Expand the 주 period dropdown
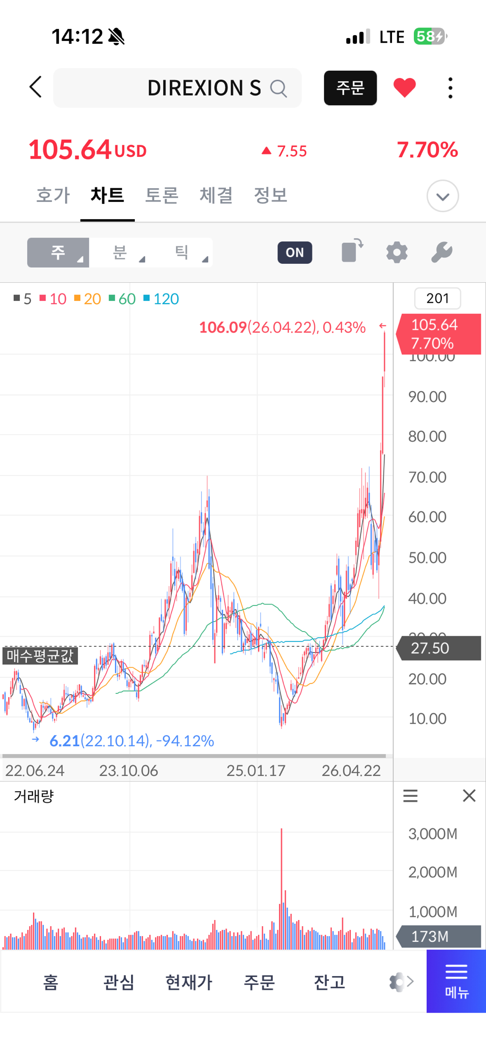 coord(58,252)
